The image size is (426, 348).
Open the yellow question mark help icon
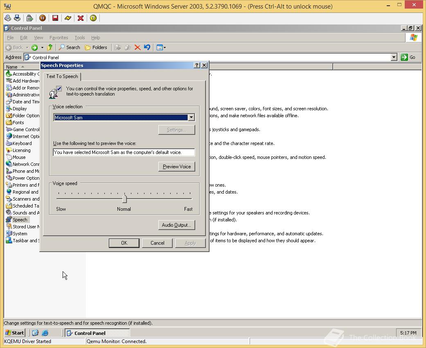point(93,18)
